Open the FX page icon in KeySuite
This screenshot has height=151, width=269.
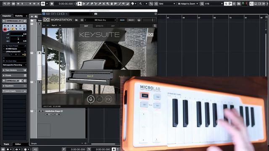108,99
